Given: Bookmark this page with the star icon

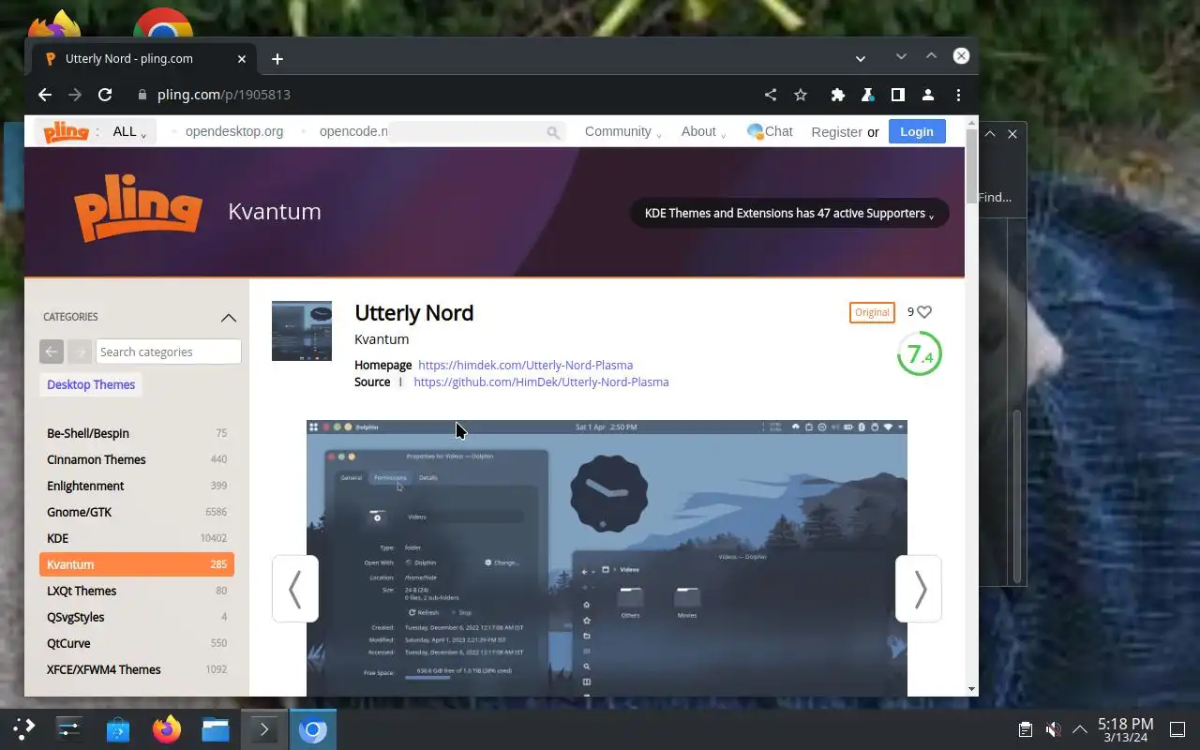Looking at the screenshot, I should (801, 95).
